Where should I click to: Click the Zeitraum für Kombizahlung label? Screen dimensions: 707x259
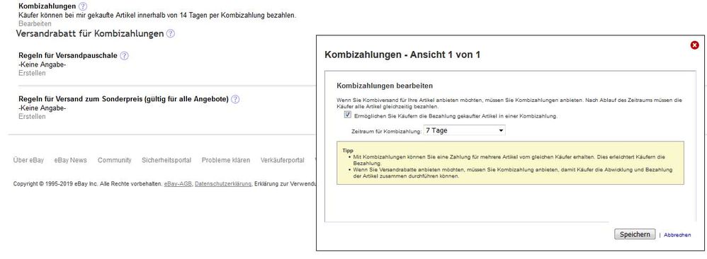click(386, 131)
